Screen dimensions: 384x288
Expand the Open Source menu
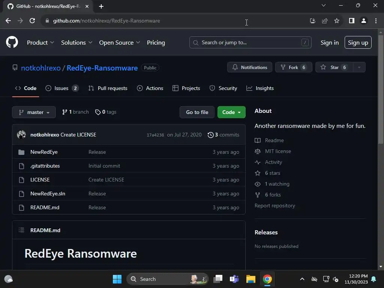120,43
